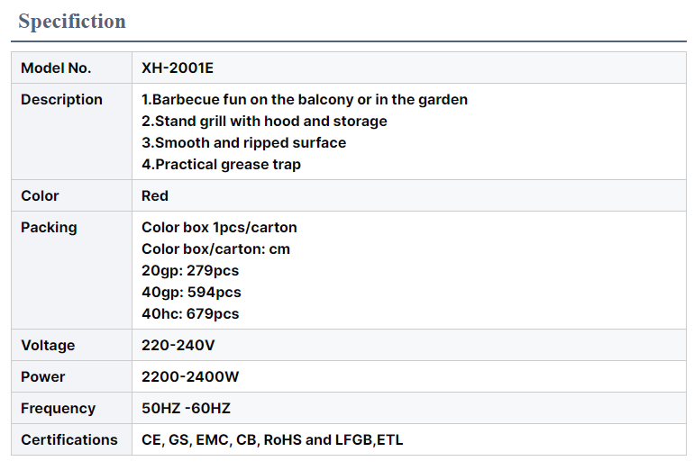This screenshot has height=470, width=694.
Task: Click the Stand grill with hood line
Action: pyautogui.click(x=264, y=122)
